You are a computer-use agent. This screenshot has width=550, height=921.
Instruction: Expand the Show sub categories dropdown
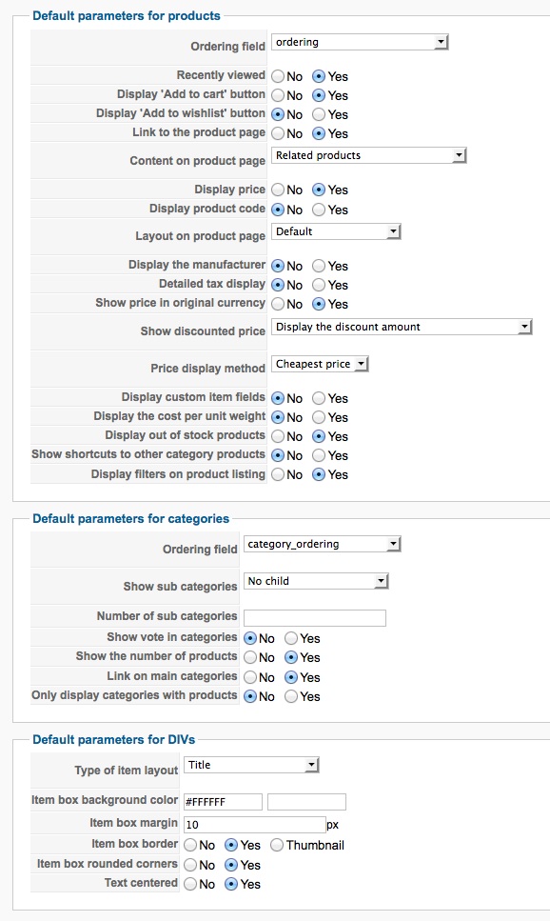tap(316, 582)
